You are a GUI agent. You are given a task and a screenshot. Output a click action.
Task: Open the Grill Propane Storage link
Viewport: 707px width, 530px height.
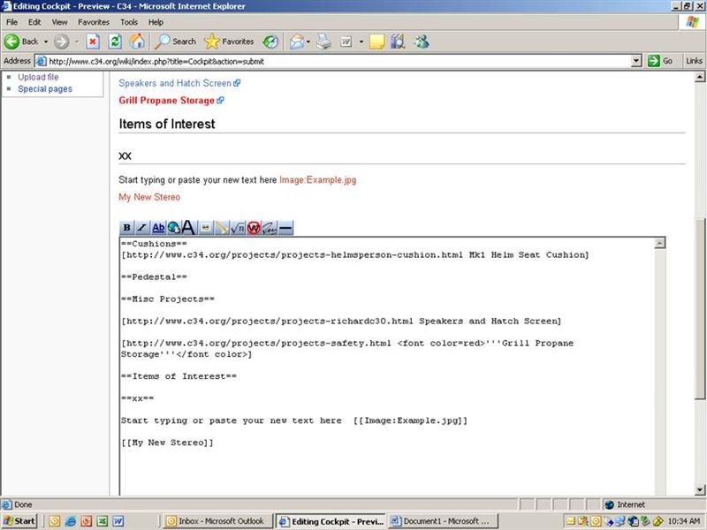[166, 101]
